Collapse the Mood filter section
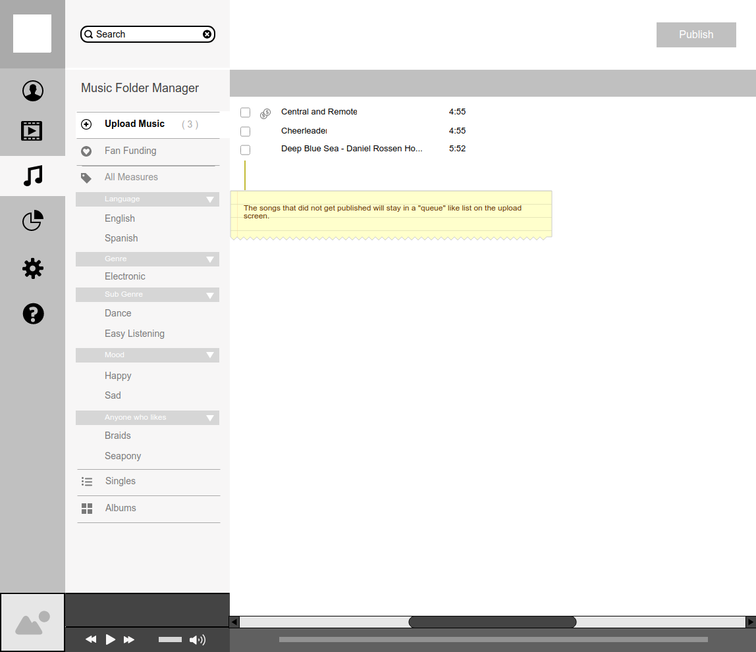The width and height of the screenshot is (756, 652). pos(209,355)
